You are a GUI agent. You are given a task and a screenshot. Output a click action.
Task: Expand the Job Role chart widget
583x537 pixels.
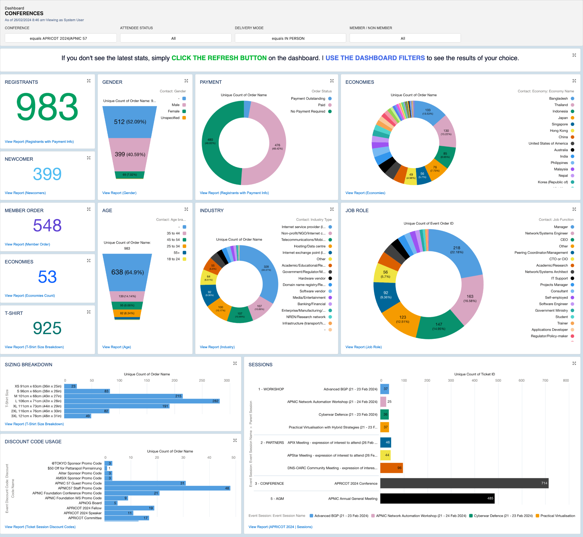tap(574, 209)
